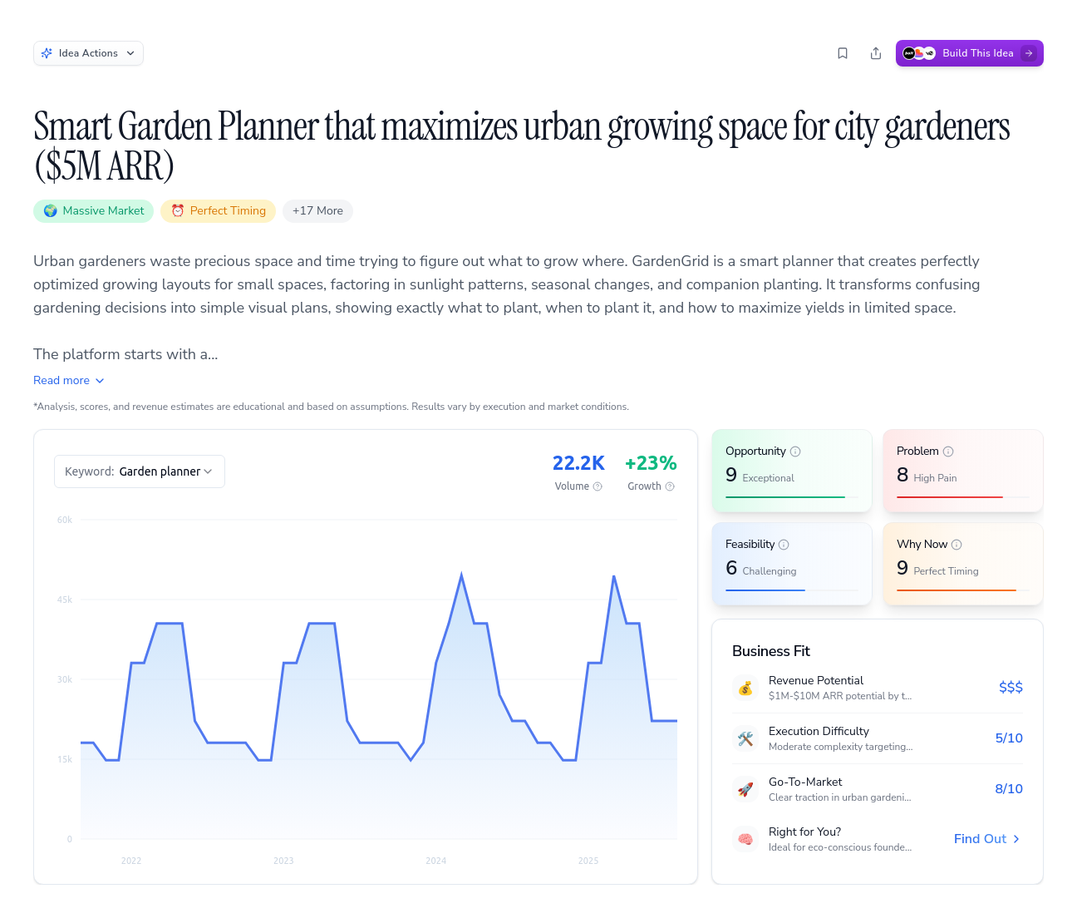
Task: Select the Perfect Timing tag
Action: pyautogui.click(x=219, y=211)
